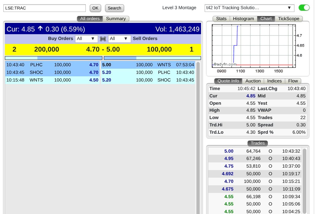The height and width of the screenshot is (214, 326).
Task: Open the Indices tab
Action: tap(274, 81)
